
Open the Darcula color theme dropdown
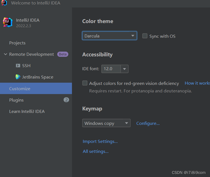[109, 36]
